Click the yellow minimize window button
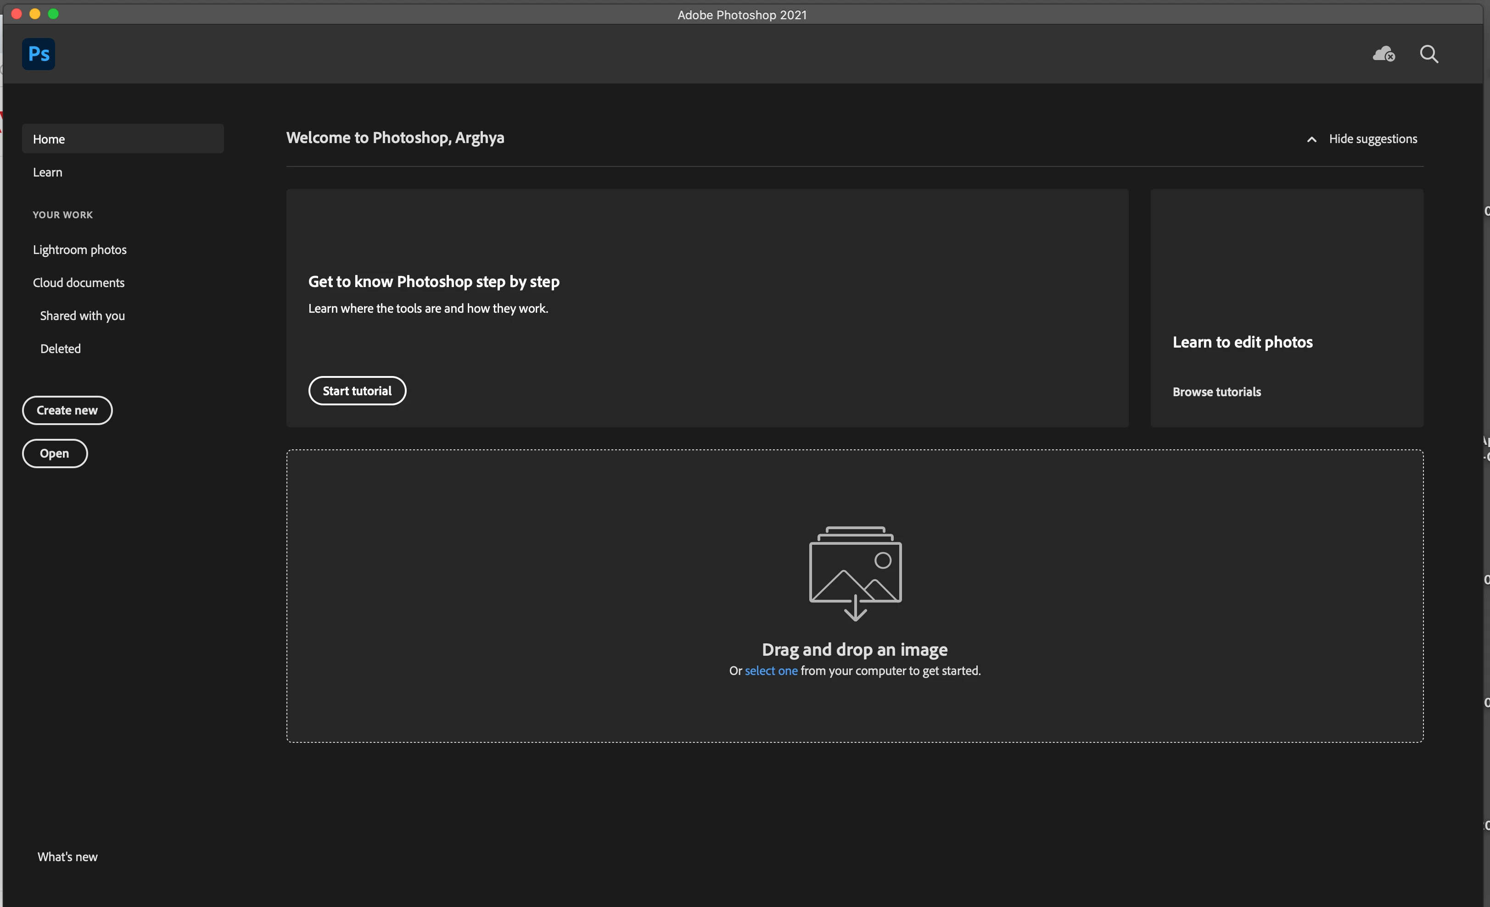Viewport: 1490px width, 907px height. click(x=35, y=14)
